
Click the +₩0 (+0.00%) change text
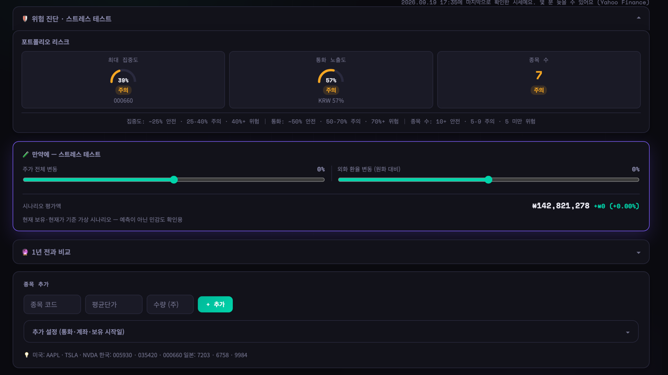click(616, 206)
